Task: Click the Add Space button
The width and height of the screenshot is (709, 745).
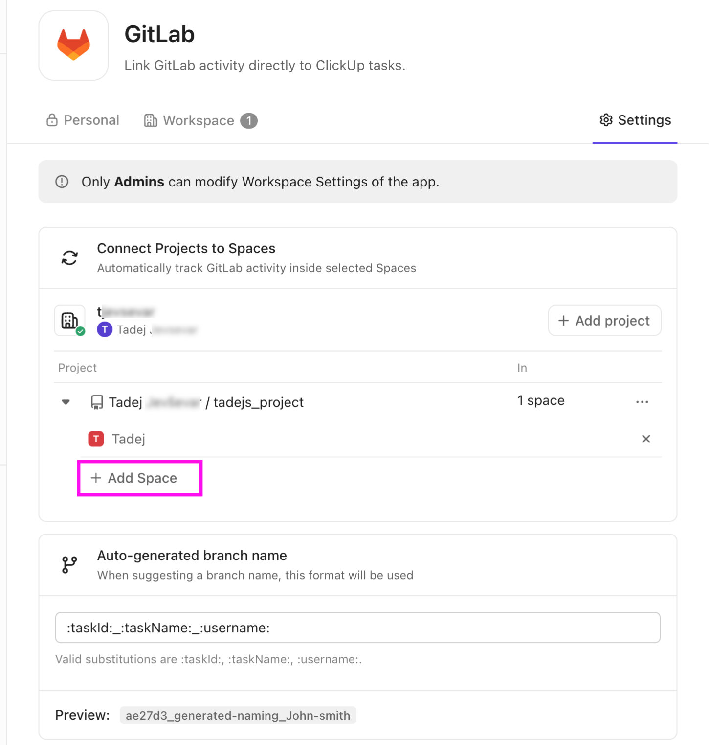Action: [139, 478]
